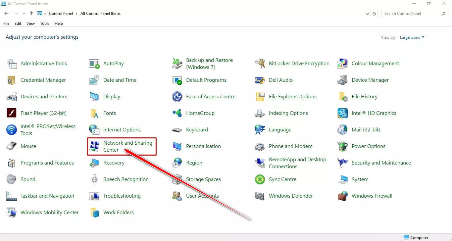Click the User Accounts link
Screen dimensions: 452x241
pyautogui.click(x=202, y=196)
